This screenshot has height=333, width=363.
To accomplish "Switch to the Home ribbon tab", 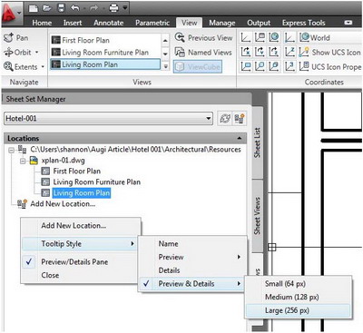I will pos(42,23).
